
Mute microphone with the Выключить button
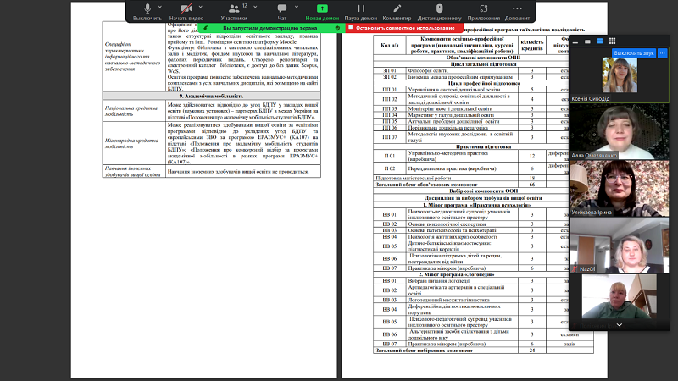coord(147,10)
